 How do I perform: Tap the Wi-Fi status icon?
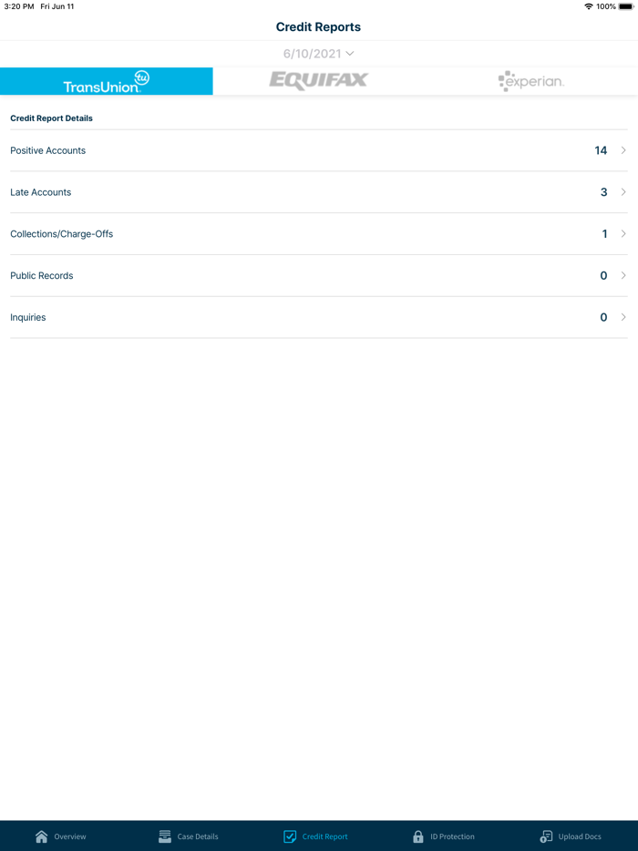(589, 6)
